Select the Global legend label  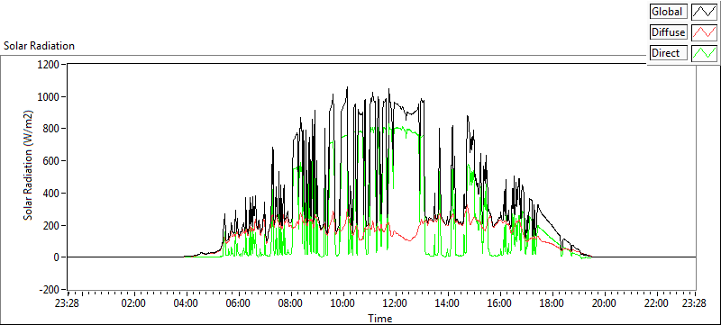point(669,12)
